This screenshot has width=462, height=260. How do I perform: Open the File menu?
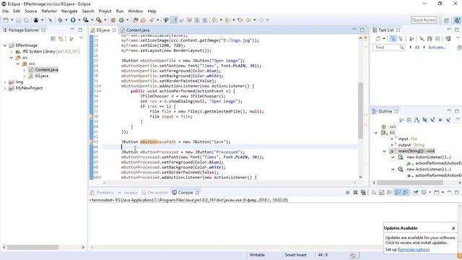pos(6,12)
